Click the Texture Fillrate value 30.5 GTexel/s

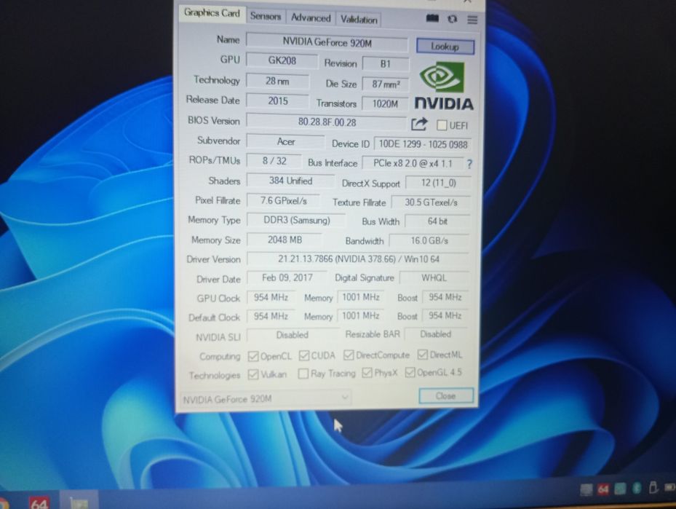click(x=431, y=202)
